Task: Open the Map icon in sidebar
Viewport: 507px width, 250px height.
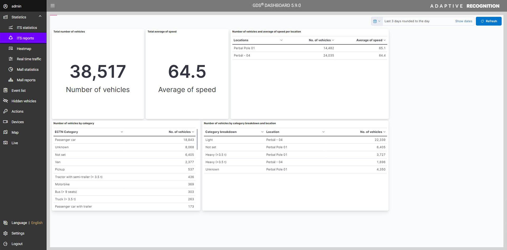Action: pos(5,132)
